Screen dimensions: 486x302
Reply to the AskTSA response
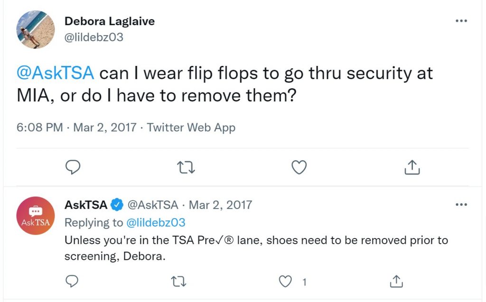[72, 281]
